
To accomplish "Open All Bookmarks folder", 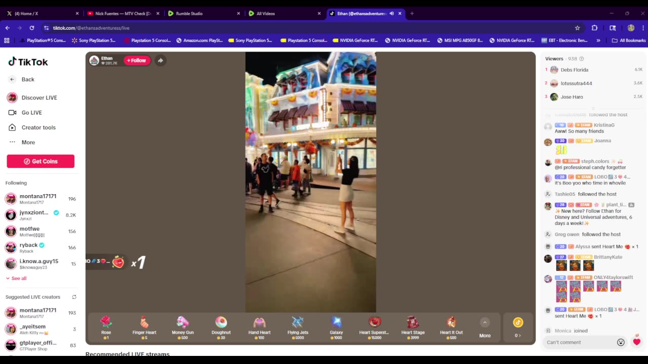I will pos(629,40).
